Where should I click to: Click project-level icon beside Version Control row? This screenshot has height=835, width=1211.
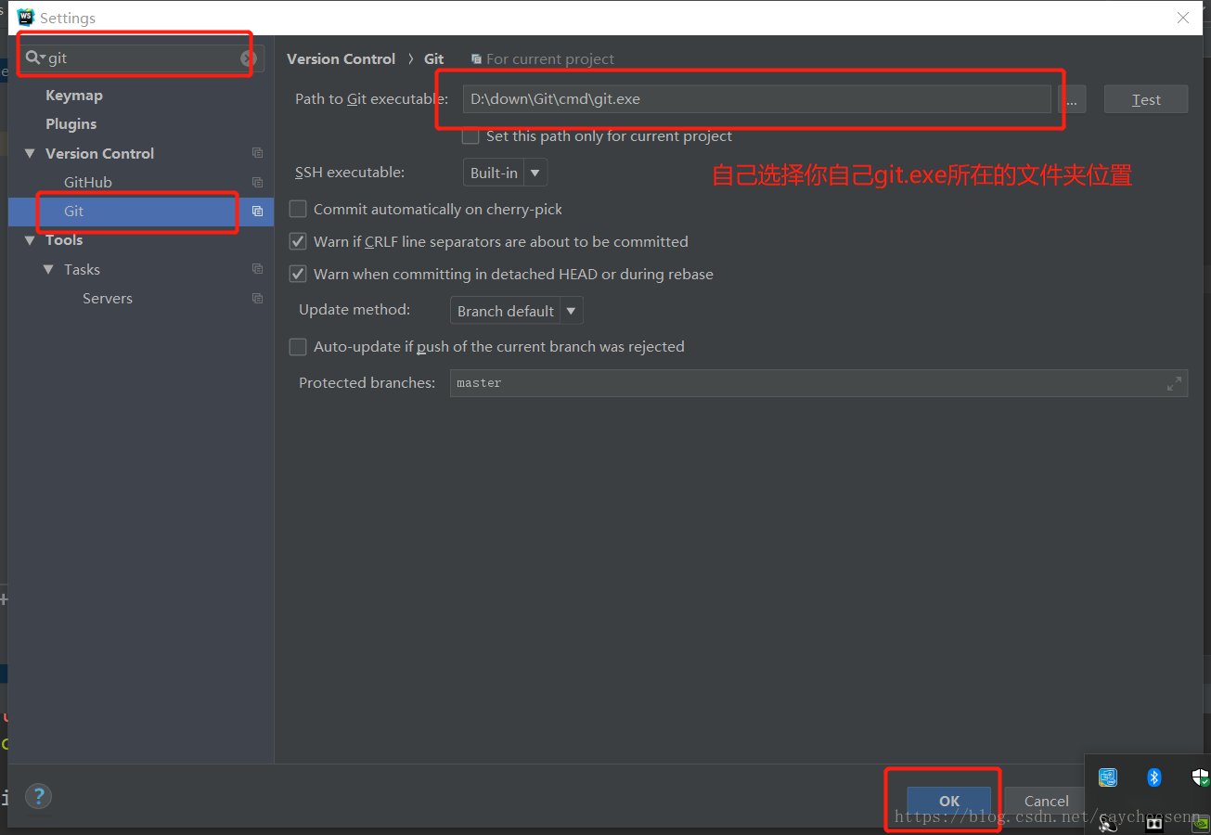pos(257,153)
